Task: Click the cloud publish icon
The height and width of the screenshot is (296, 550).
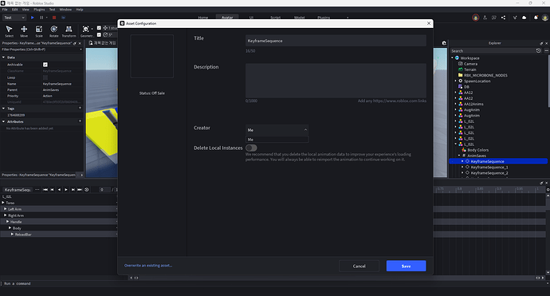Action: pyautogui.click(x=524, y=18)
